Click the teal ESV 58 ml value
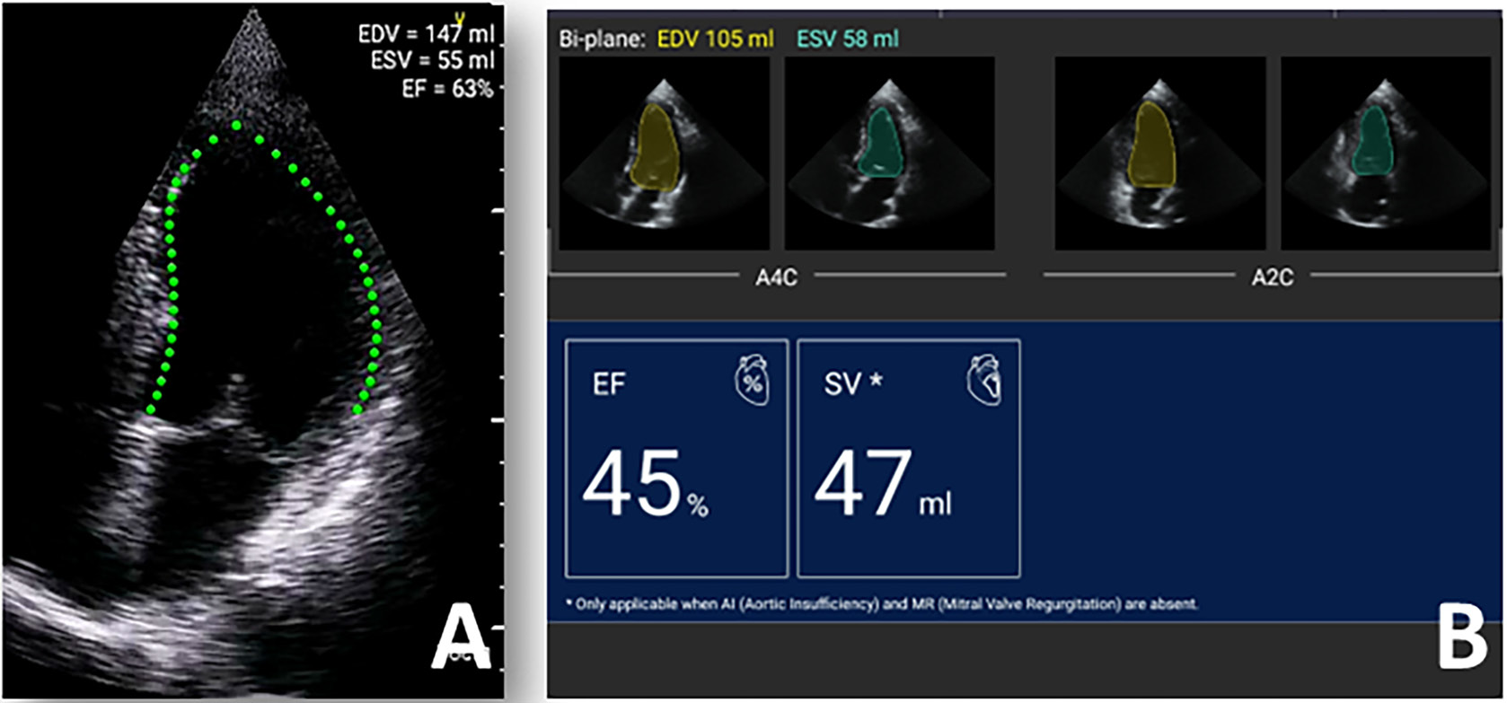 [x=847, y=40]
